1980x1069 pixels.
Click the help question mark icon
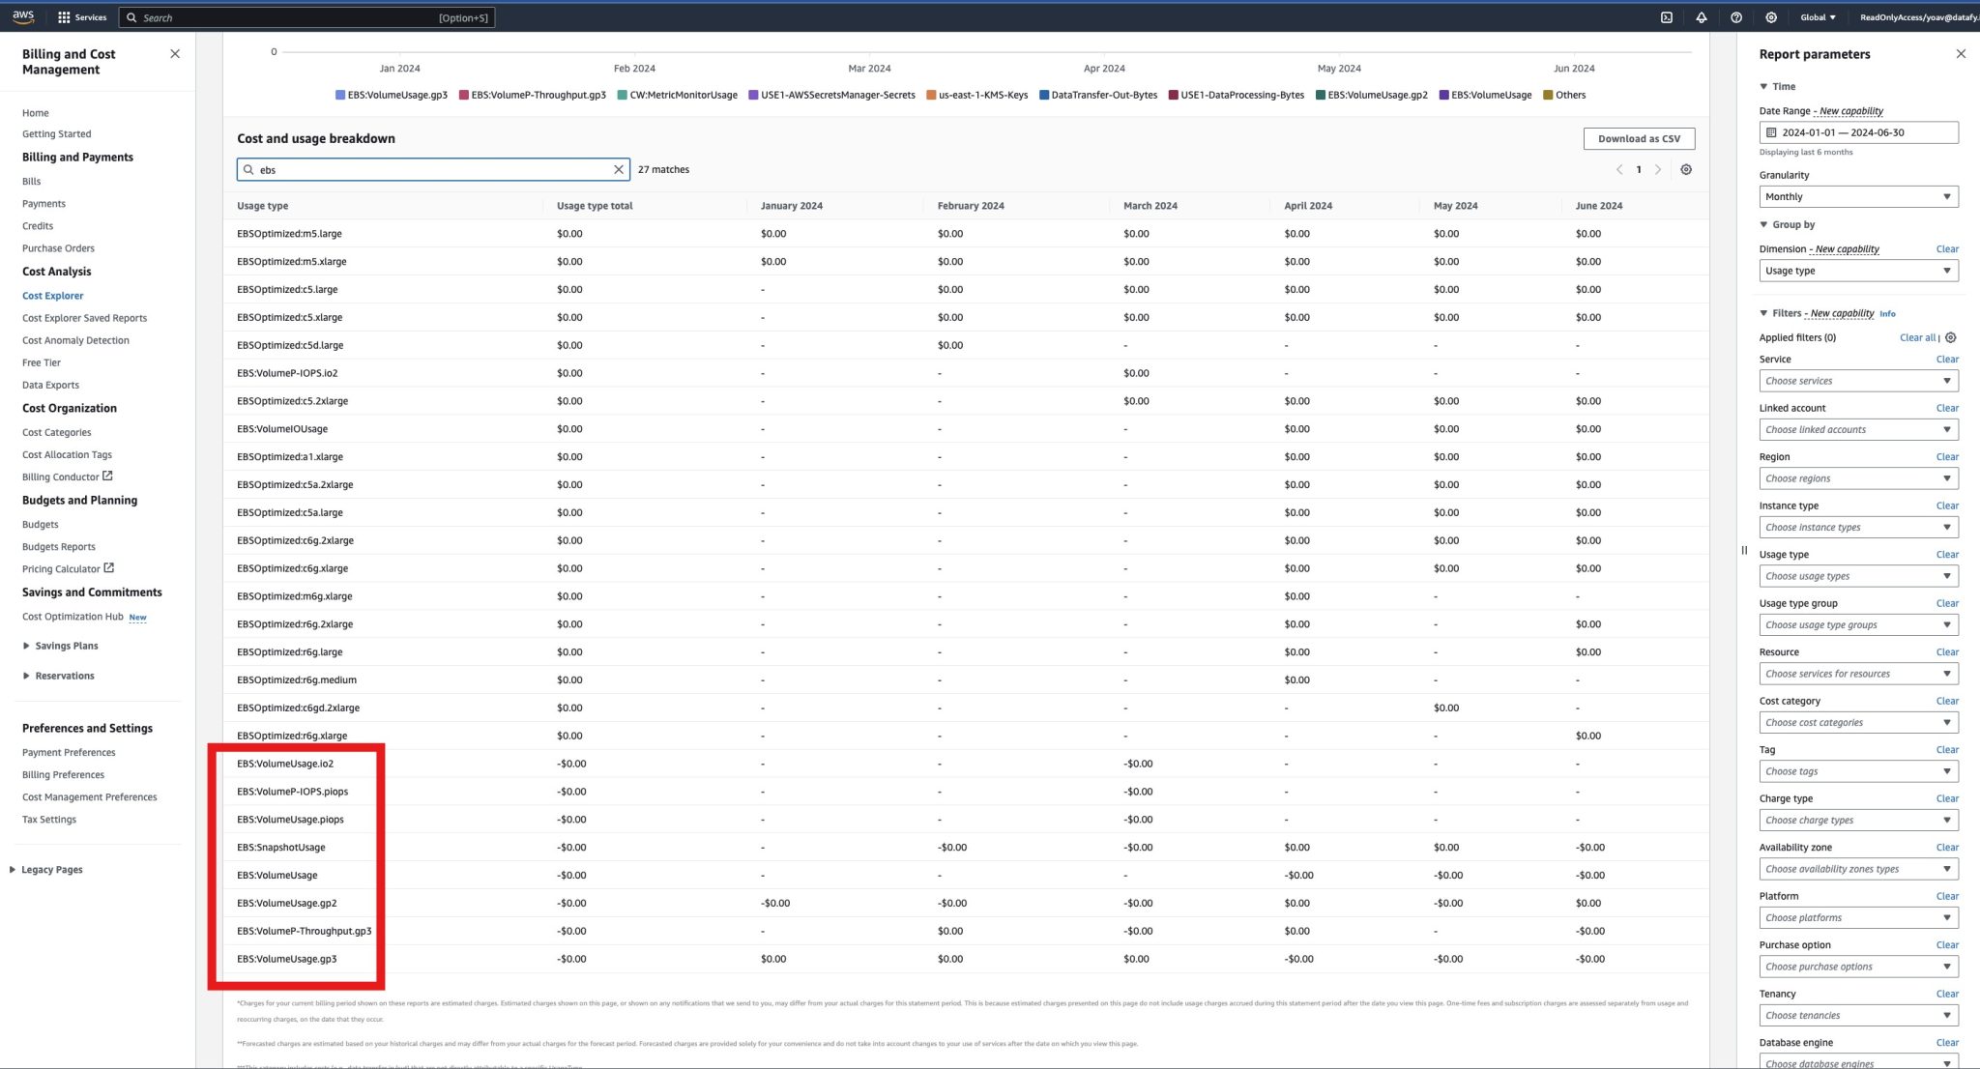pyautogui.click(x=1735, y=17)
